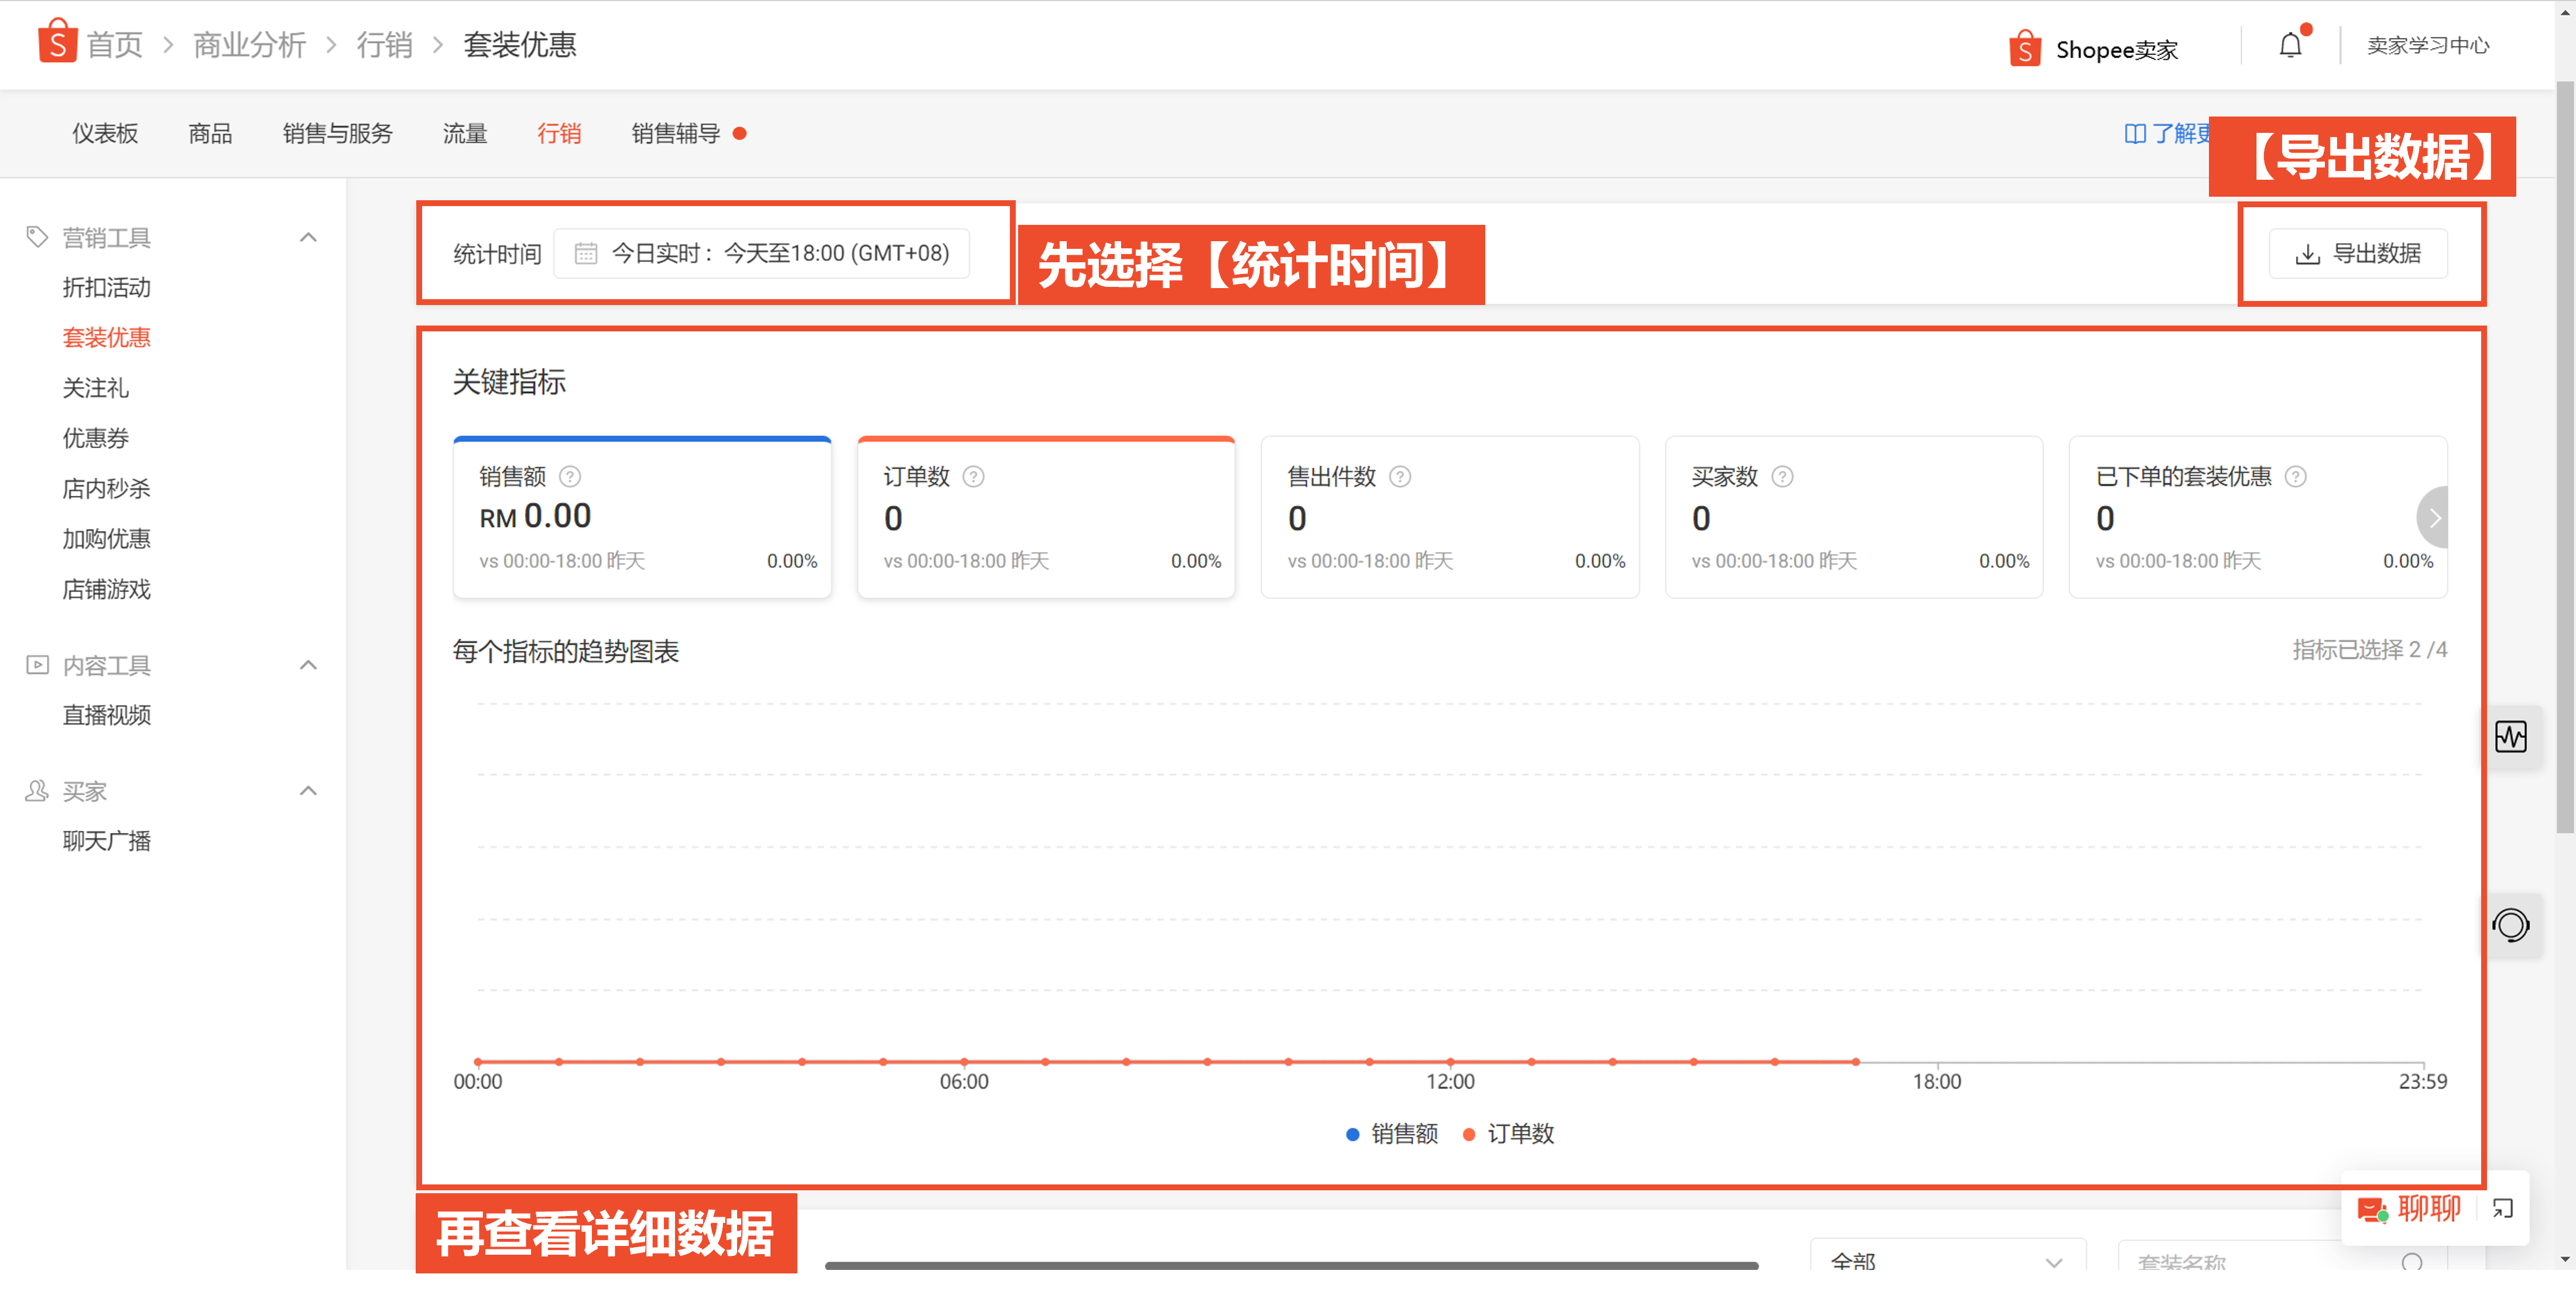
Task: Click the calendar icon in 统计时间
Action: click(x=586, y=253)
